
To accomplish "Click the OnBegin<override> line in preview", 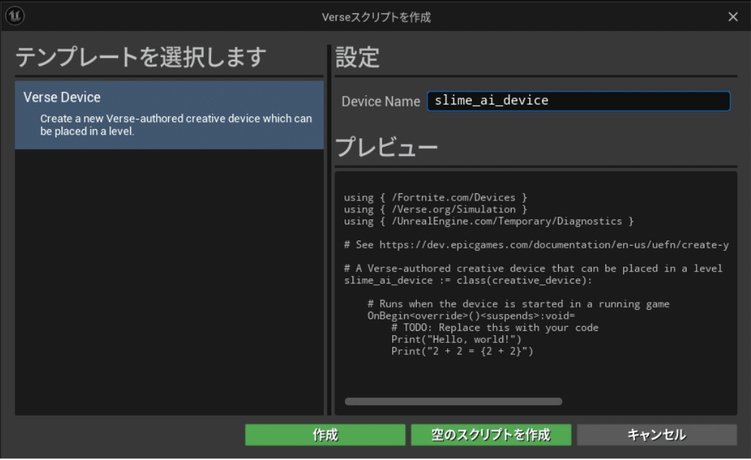I will (x=471, y=316).
